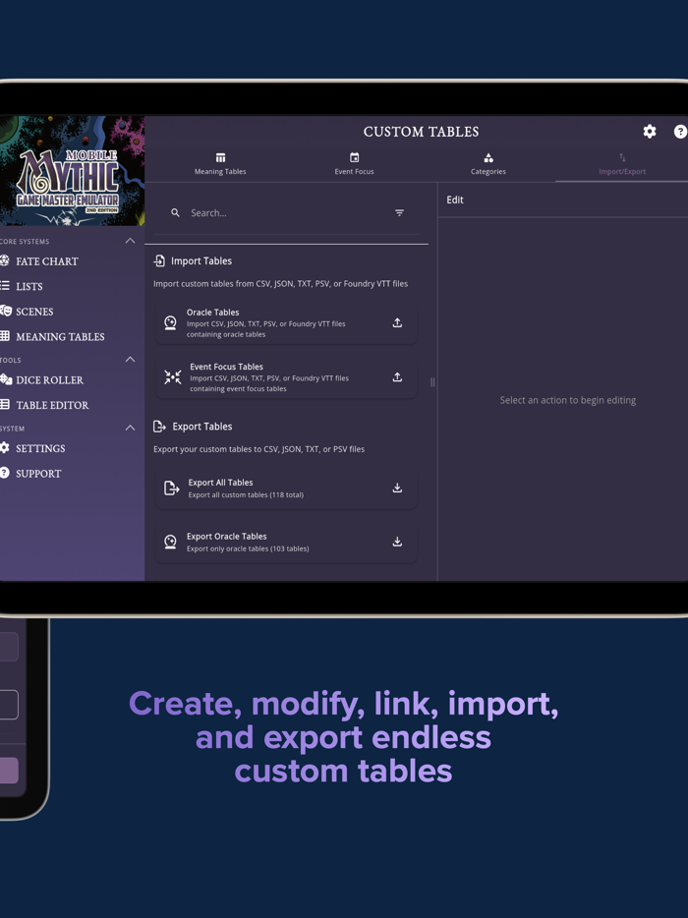
Task: Click the Oracle Tables import card
Action: tap(286, 322)
